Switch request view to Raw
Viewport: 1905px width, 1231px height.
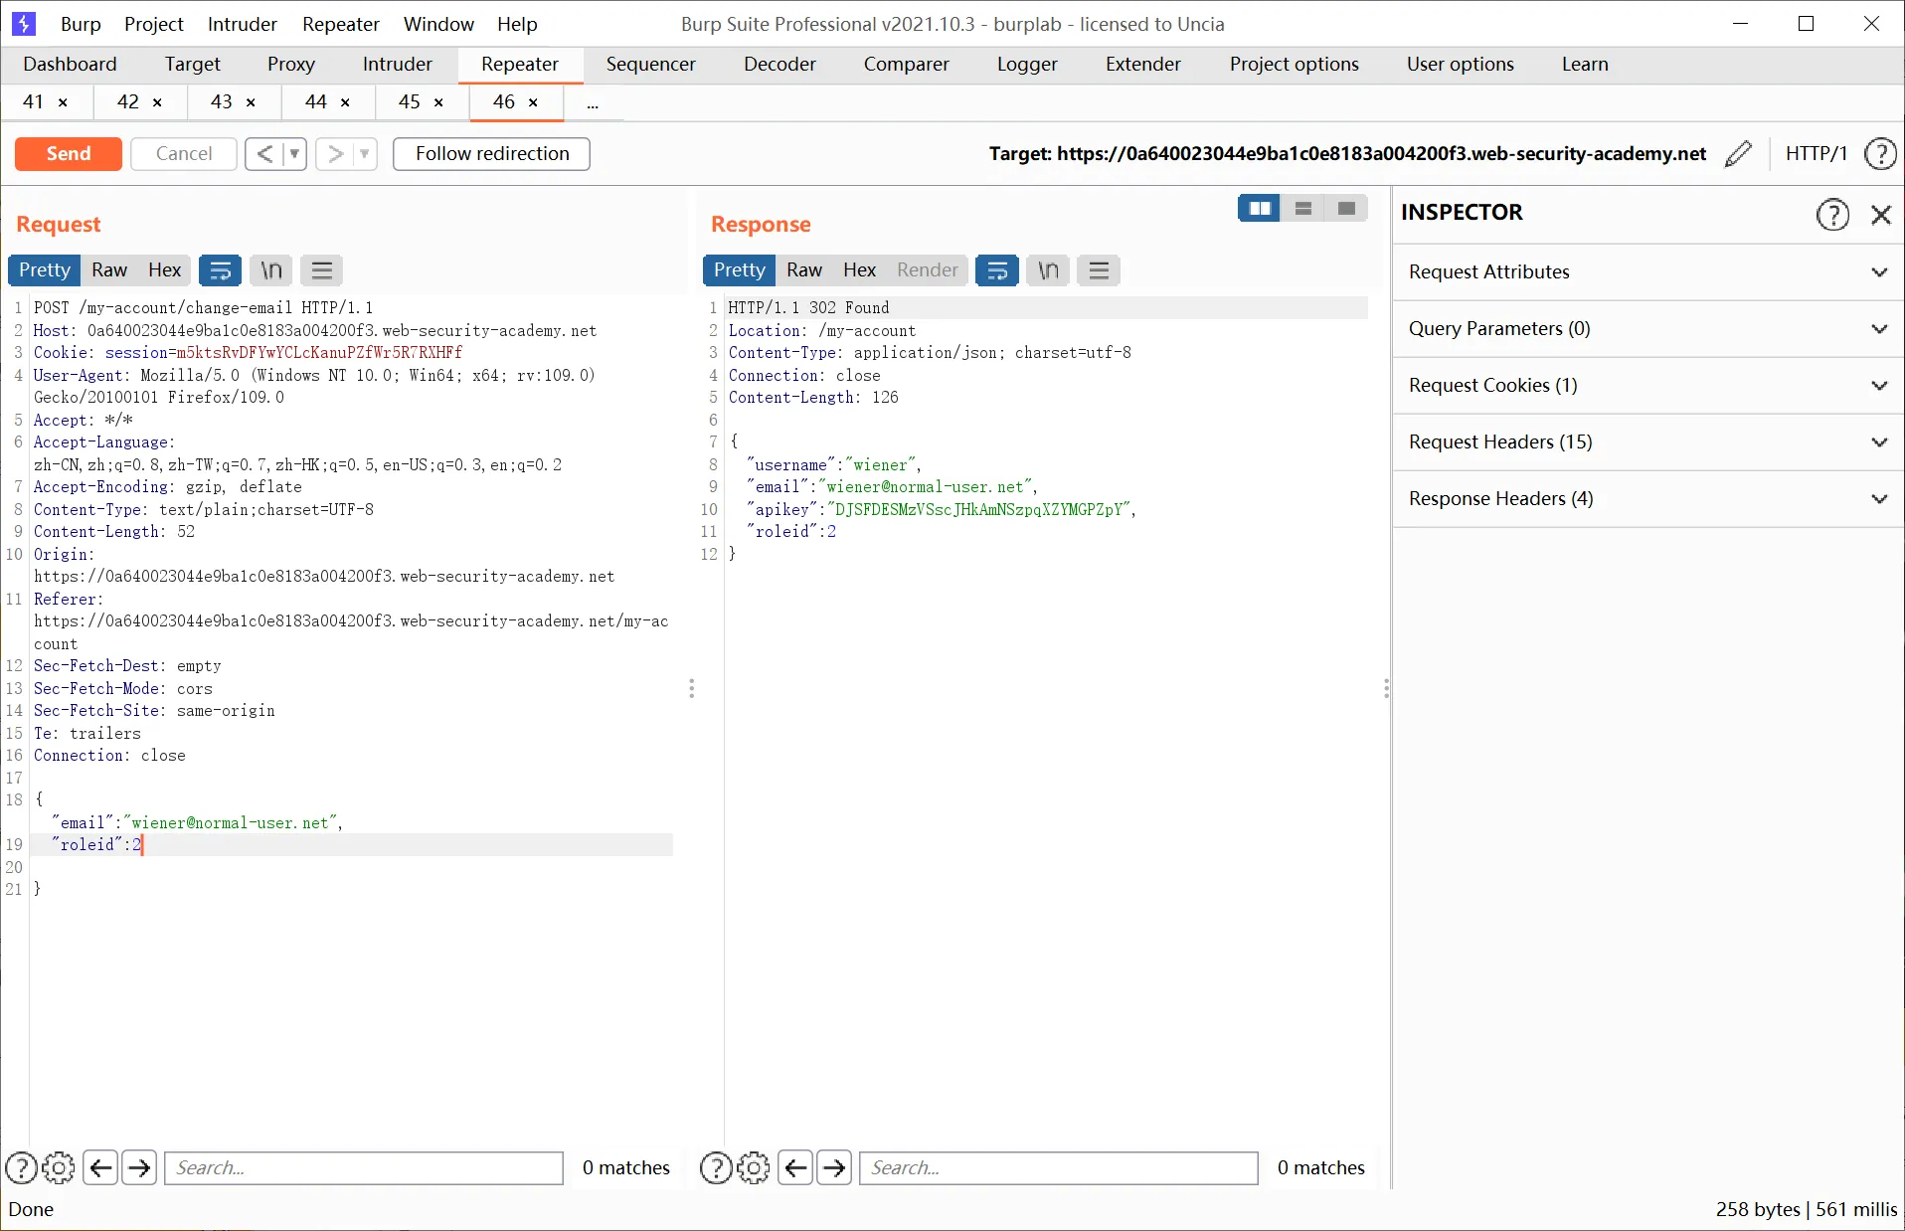pyautogui.click(x=109, y=270)
